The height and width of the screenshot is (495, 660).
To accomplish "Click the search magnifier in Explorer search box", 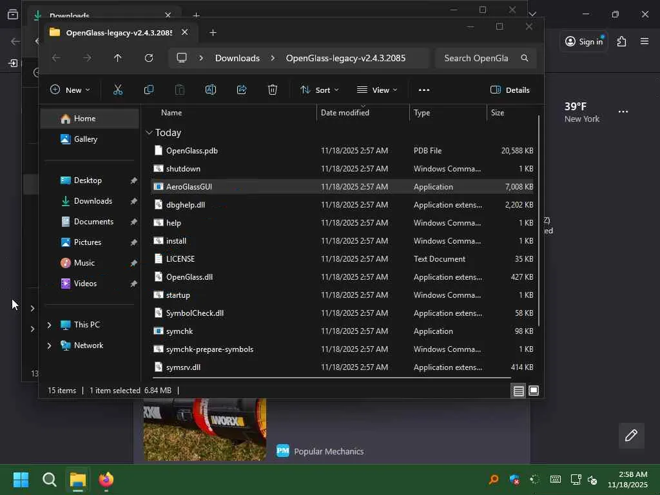I will point(525,58).
